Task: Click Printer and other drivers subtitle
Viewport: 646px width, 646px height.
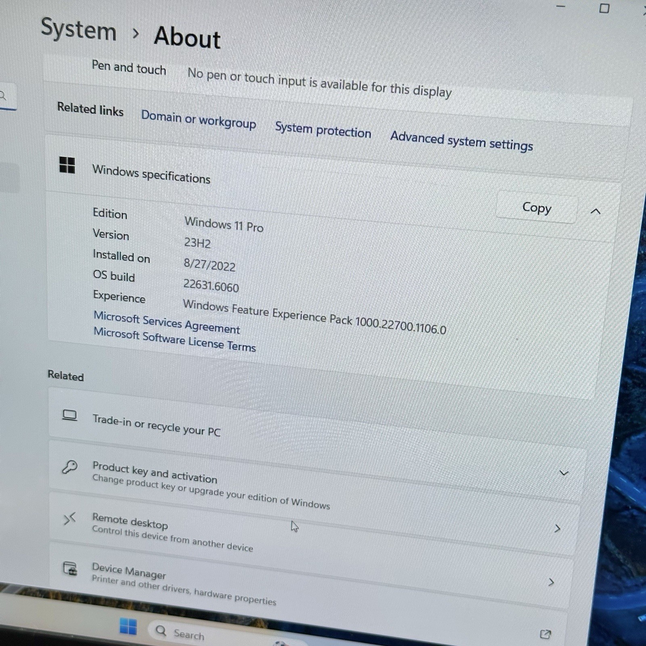Action: pyautogui.click(x=184, y=590)
